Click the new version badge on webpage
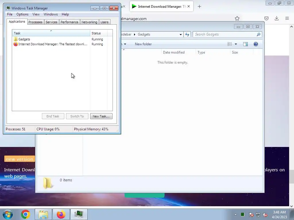The image size is (294, 220). [20, 159]
